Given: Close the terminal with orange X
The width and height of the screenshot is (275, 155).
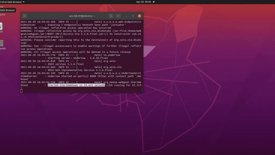Looking at the screenshot, I should (x=139, y=16).
